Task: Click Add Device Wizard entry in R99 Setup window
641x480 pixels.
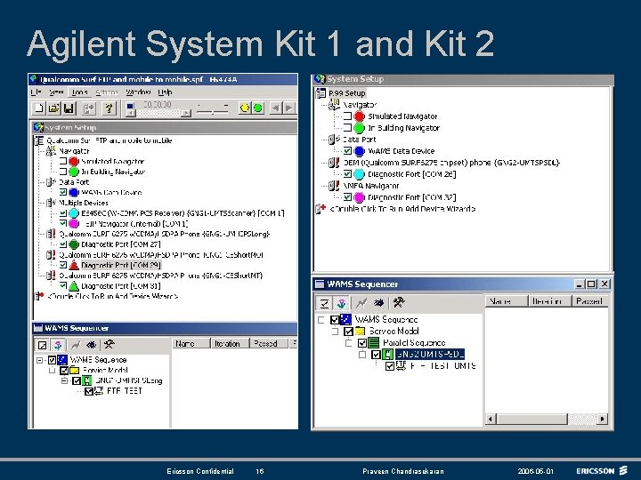Action: point(402,209)
